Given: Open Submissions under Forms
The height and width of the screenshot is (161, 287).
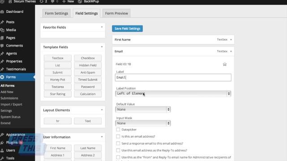Looking at the screenshot, I should (9, 98).
